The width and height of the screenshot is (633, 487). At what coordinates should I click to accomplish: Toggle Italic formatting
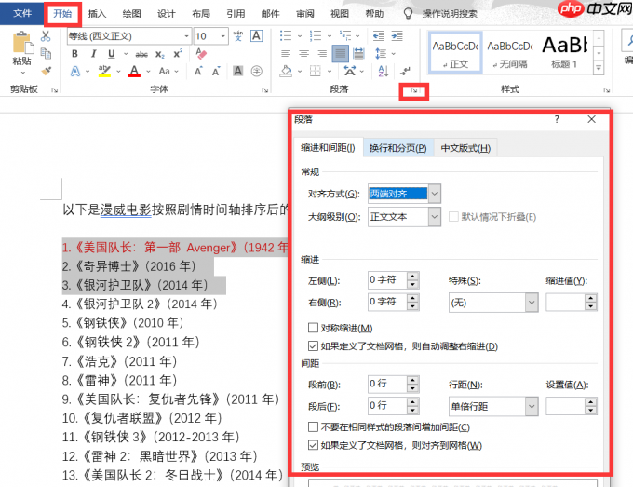tap(94, 54)
